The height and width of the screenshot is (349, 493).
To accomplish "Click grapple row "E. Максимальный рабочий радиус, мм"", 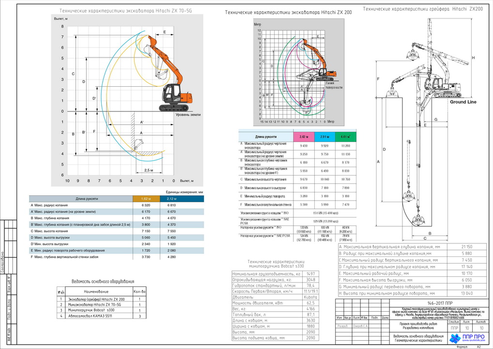I will pos(413,273).
